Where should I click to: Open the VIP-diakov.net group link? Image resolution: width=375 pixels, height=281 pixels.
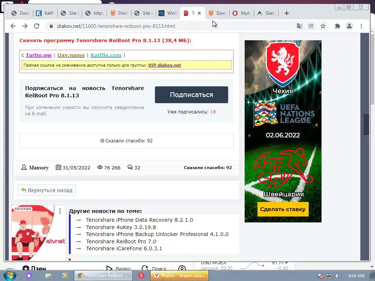[164, 65]
